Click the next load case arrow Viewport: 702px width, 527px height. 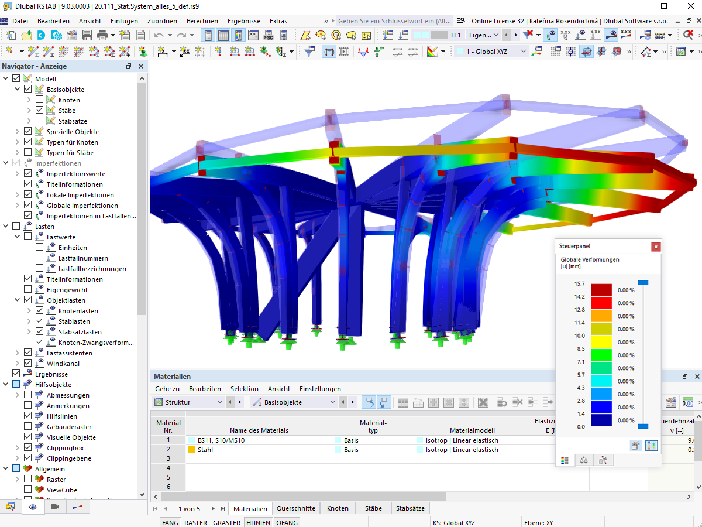(515, 35)
